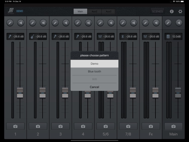Screen dimensions: 189x142
Task: Switch to the Aux3 tab
Action: pyautogui.click(x=108, y=11)
